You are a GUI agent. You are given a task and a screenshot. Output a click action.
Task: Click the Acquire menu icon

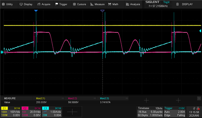pyautogui.click(x=39, y=4)
